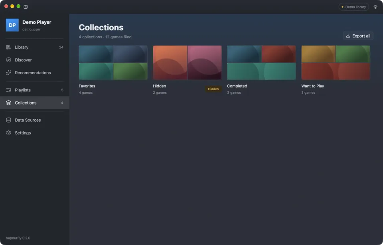Image resolution: width=383 pixels, height=245 pixels.
Task: Go to Discover page
Action: point(34,60)
